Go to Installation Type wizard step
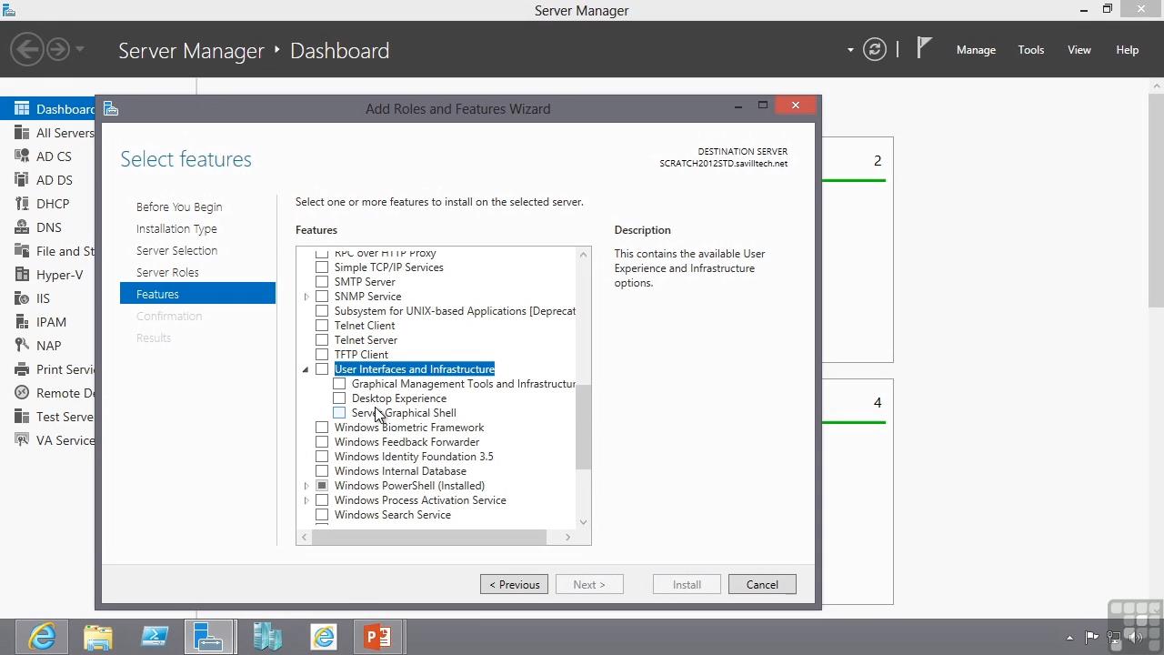 tap(176, 228)
